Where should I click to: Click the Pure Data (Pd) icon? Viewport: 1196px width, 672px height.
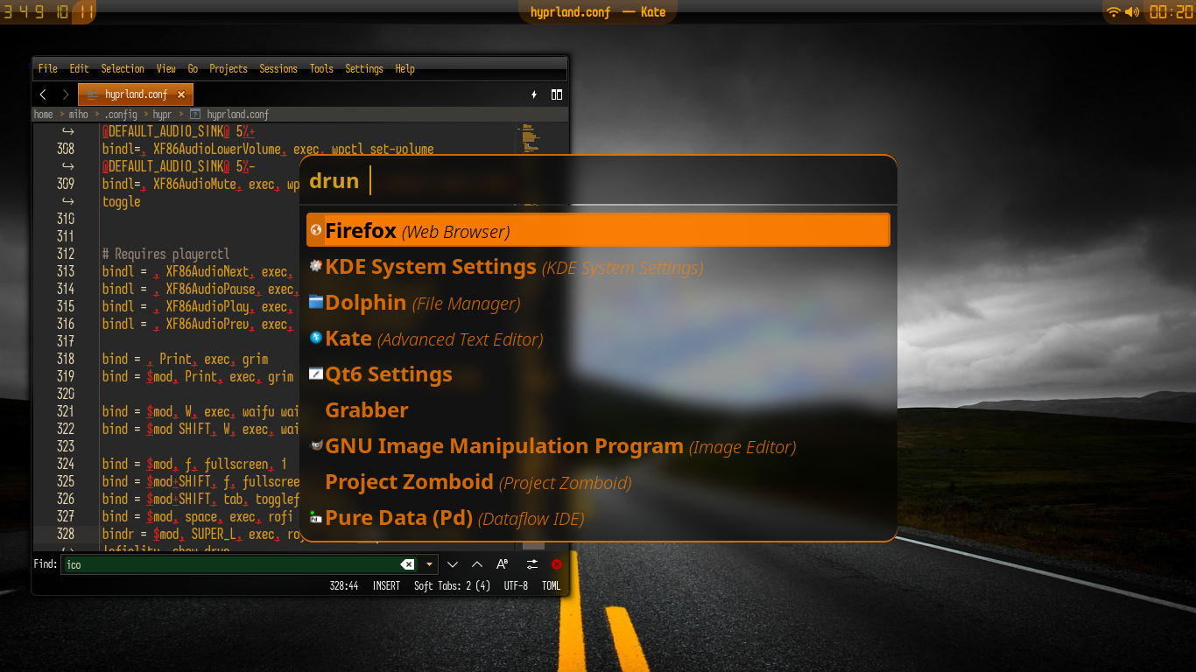tap(316, 517)
